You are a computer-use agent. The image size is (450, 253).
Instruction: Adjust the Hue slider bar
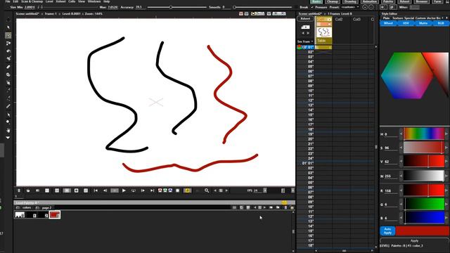coord(424,134)
